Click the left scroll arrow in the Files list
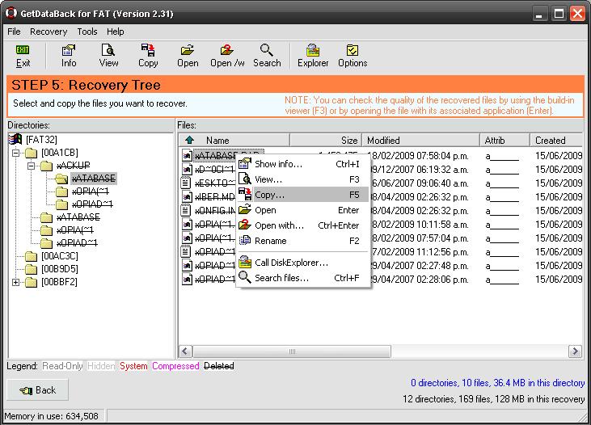 [x=184, y=351]
